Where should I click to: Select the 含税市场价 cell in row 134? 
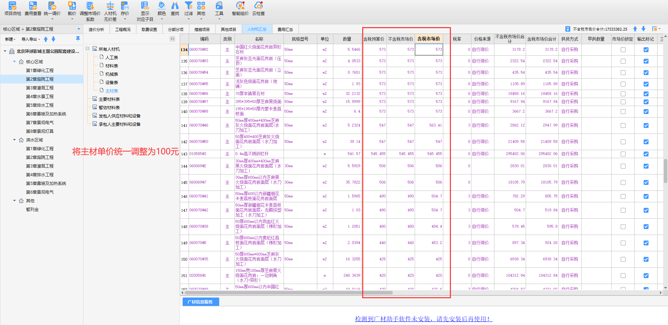[429, 50]
